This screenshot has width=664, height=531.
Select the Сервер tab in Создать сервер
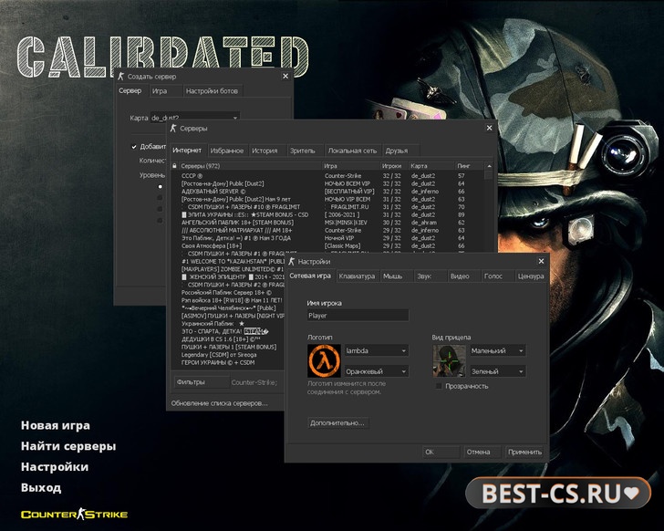pyautogui.click(x=130, y=90)
